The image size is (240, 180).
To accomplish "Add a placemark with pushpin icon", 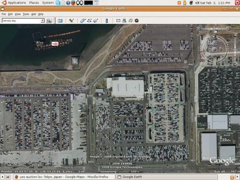I will pyautogui.click(x=71, y=21).
